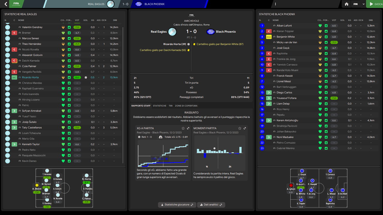Image resolution: width=383 pixels, height=215 pixels.
Task: Click the Real Eagles crest in the match summary
Action: pyautogui.click(x=172, y=32)
